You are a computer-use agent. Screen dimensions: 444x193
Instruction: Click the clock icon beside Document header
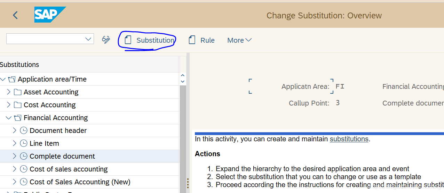(23, 131)
